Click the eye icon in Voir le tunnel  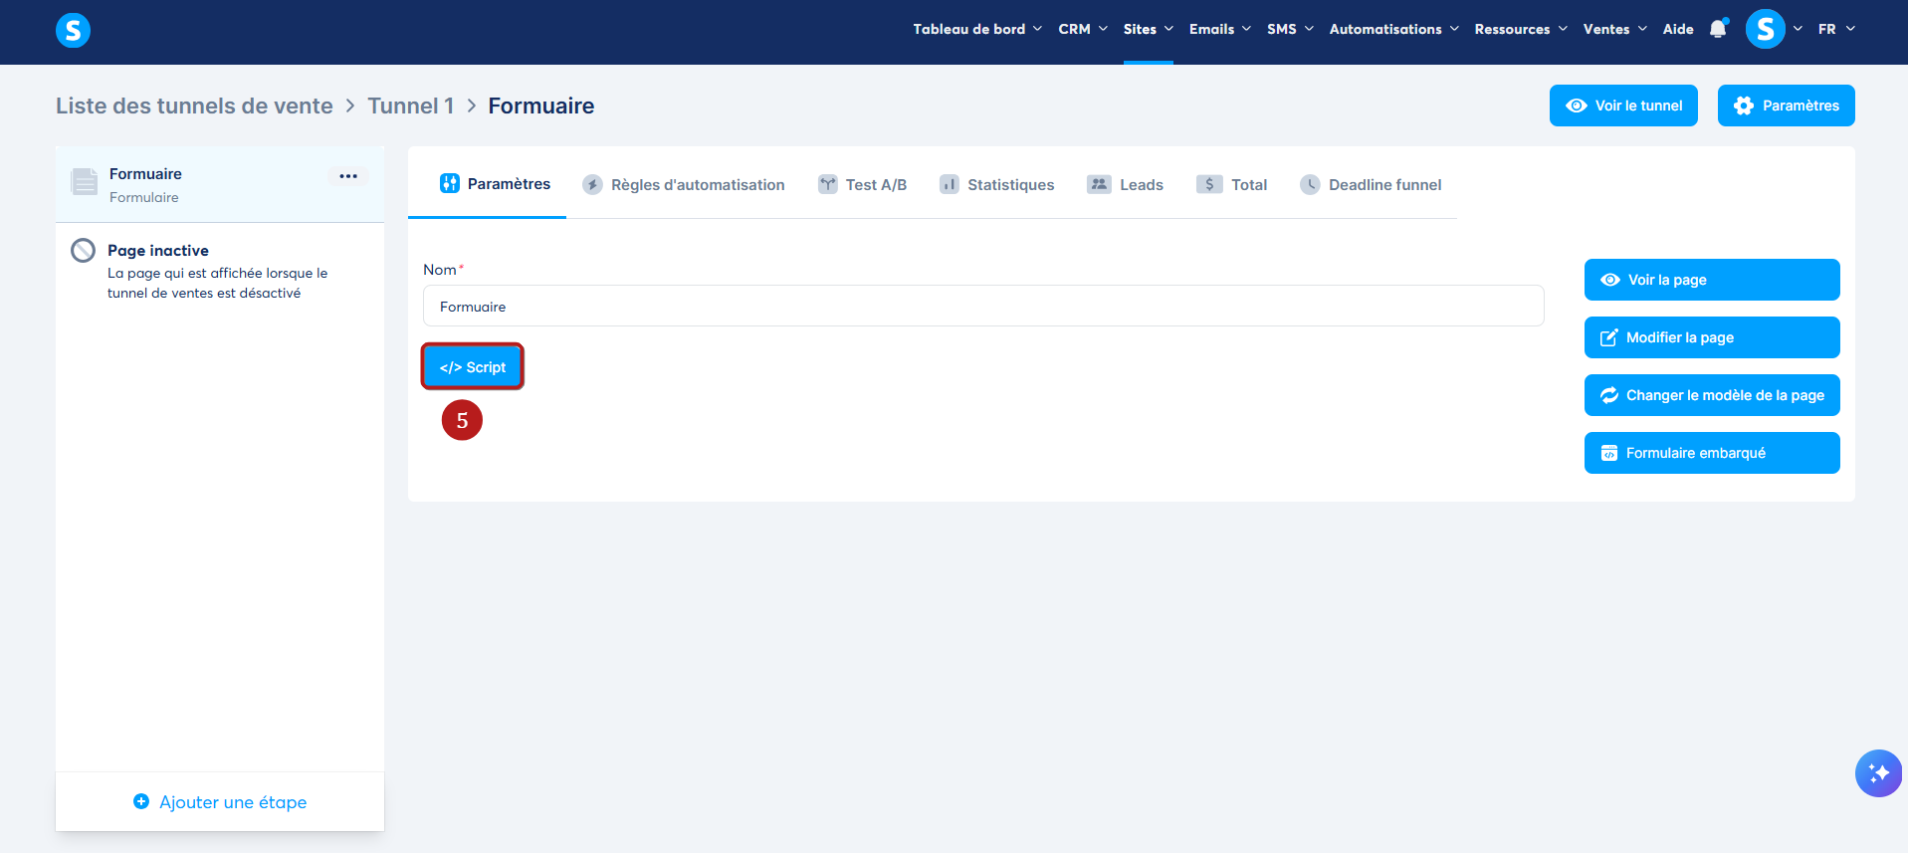[x=1577, y=106]
